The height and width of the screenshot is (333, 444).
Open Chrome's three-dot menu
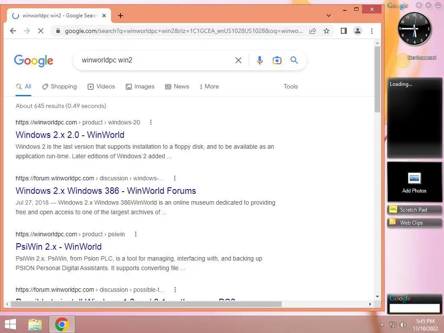pos(372,31)
